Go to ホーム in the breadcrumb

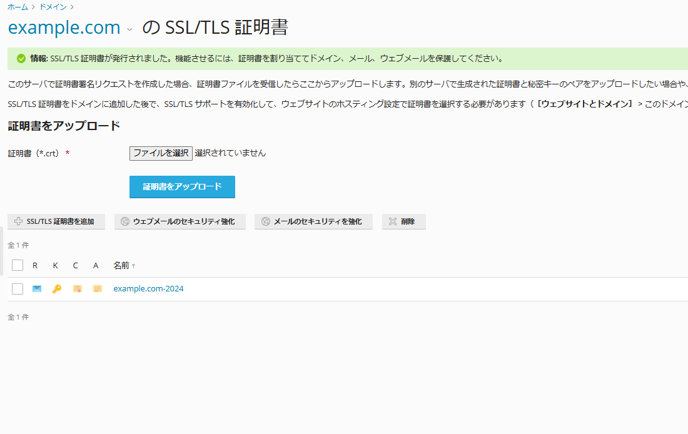18,6
